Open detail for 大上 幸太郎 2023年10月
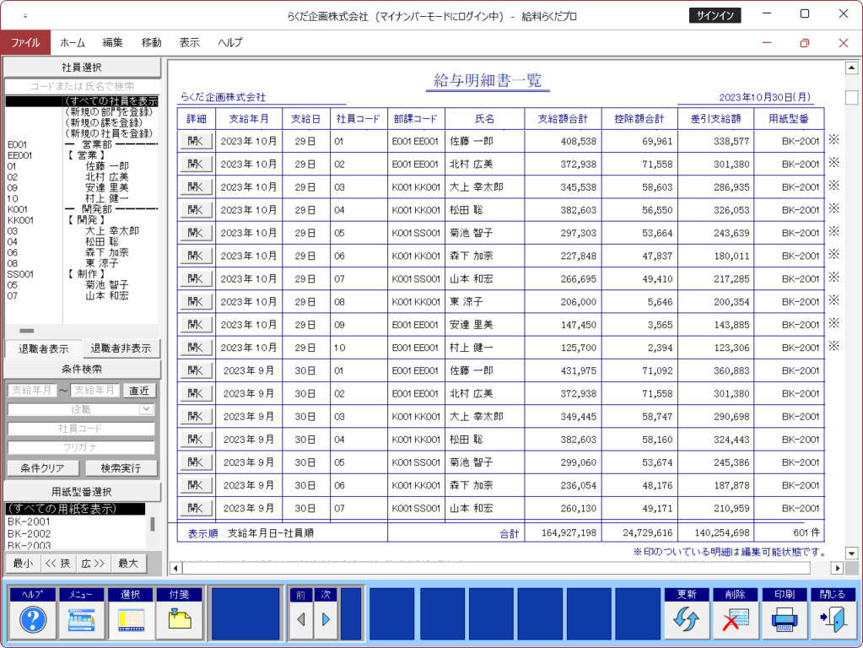Screen dimensions: 863x648 pyautogui.click(x=196, y=187)
